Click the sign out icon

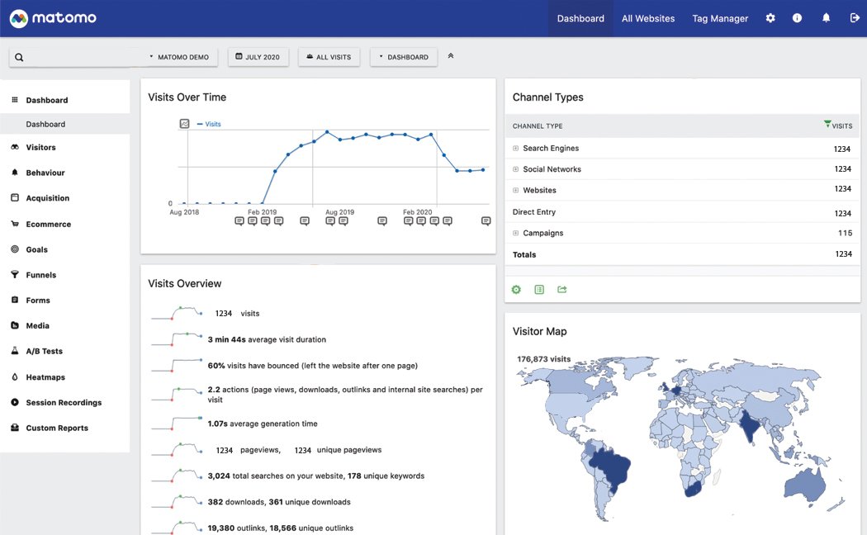pyautogui.click(x=855, y=18)
